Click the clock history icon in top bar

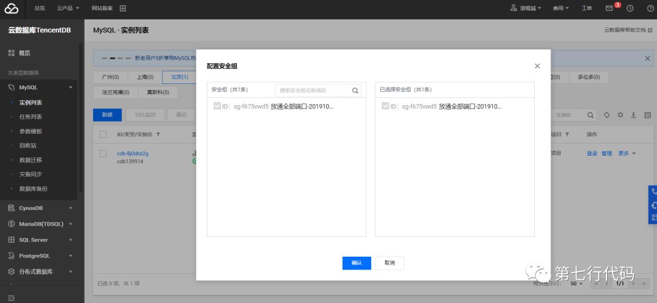630,8
